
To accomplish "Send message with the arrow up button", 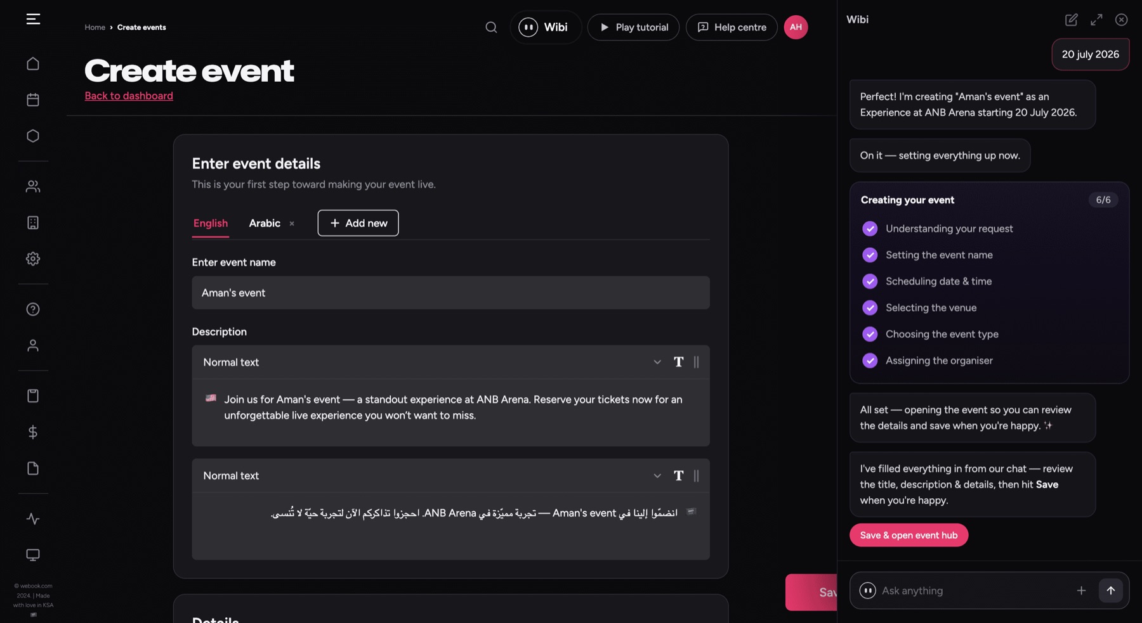I will click(x=1110, y=591).
